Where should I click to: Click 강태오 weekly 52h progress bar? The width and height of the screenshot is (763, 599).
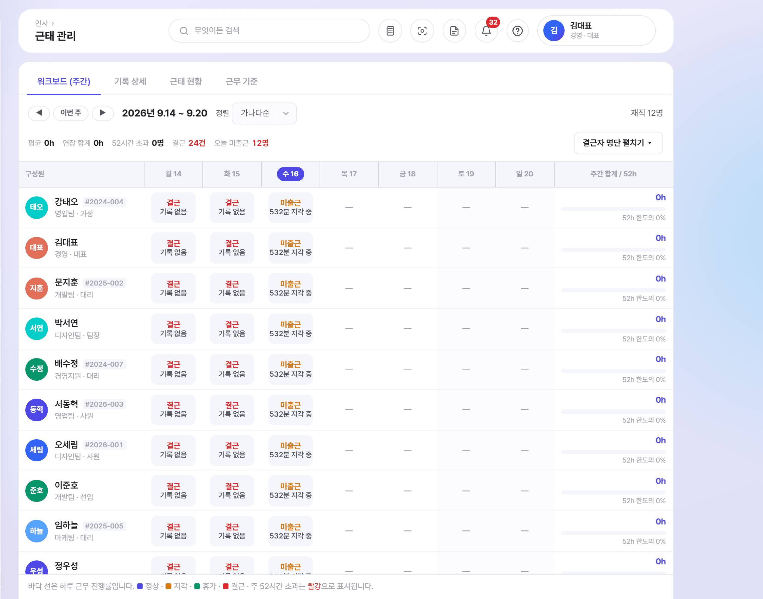[613, 209]
